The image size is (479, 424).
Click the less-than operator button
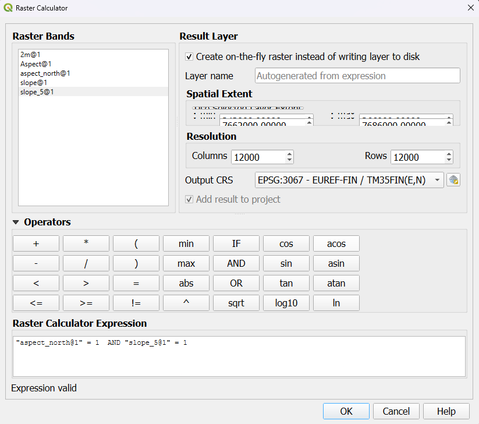[x=36, y=283]
